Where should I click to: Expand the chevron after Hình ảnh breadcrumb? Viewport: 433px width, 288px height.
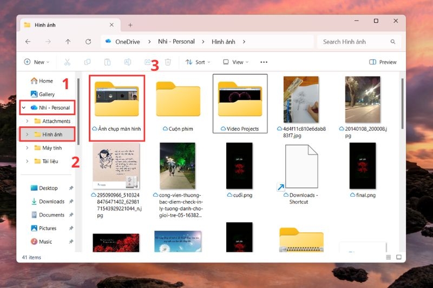pos(244,42)
